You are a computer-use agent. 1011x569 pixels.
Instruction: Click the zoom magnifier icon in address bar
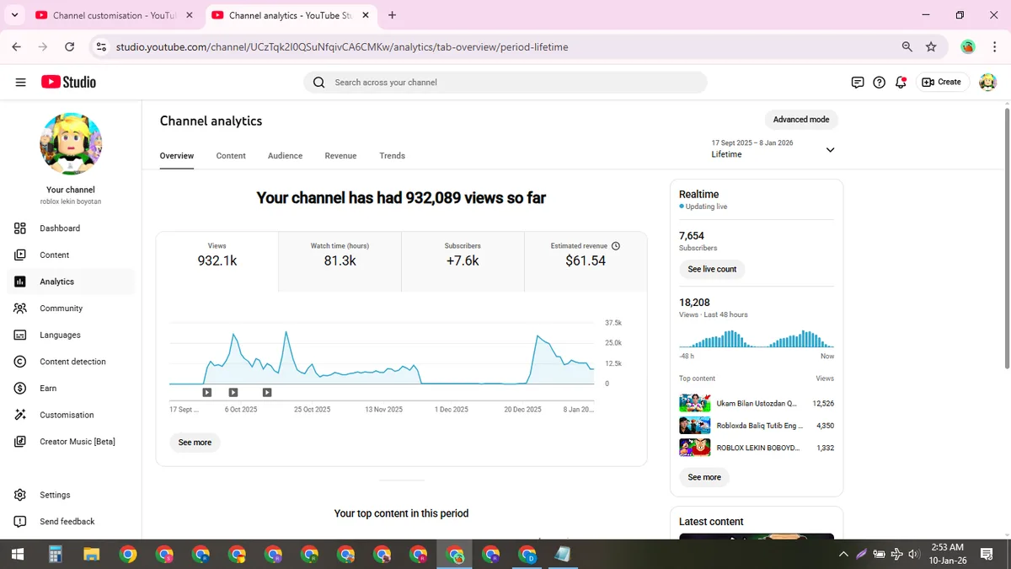907,47
